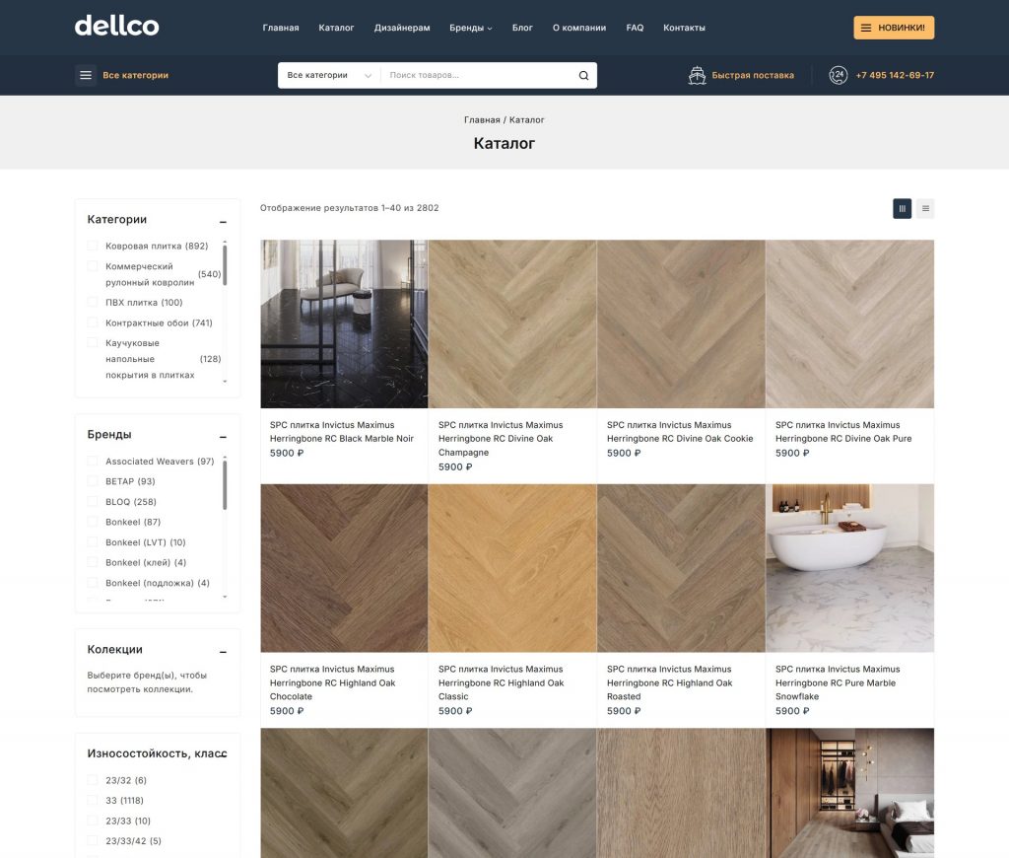This screenshot has height=858, width=1009.
Task: Click the brands list scrollbar
Action: pyautogui.click(x=225, y=485)
